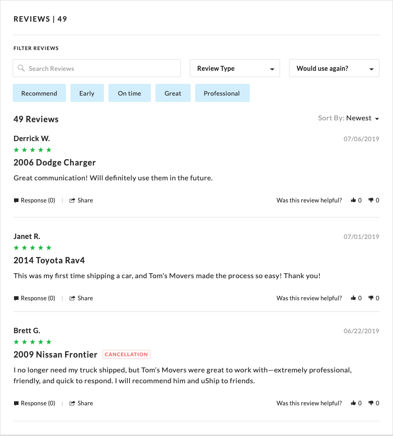Image resolution: width=393 pixels, height=436 pixels.
Task: Expand the Would use again? dropdown
Action: 334,69
